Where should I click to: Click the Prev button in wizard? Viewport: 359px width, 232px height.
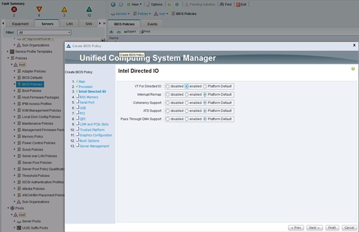pyautogui.click(x=296, y=228)
